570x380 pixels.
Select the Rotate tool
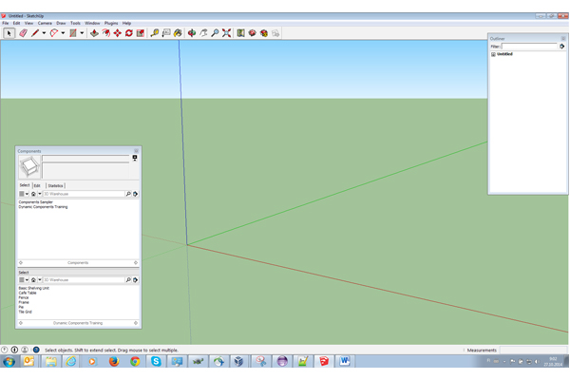point(129,33)
